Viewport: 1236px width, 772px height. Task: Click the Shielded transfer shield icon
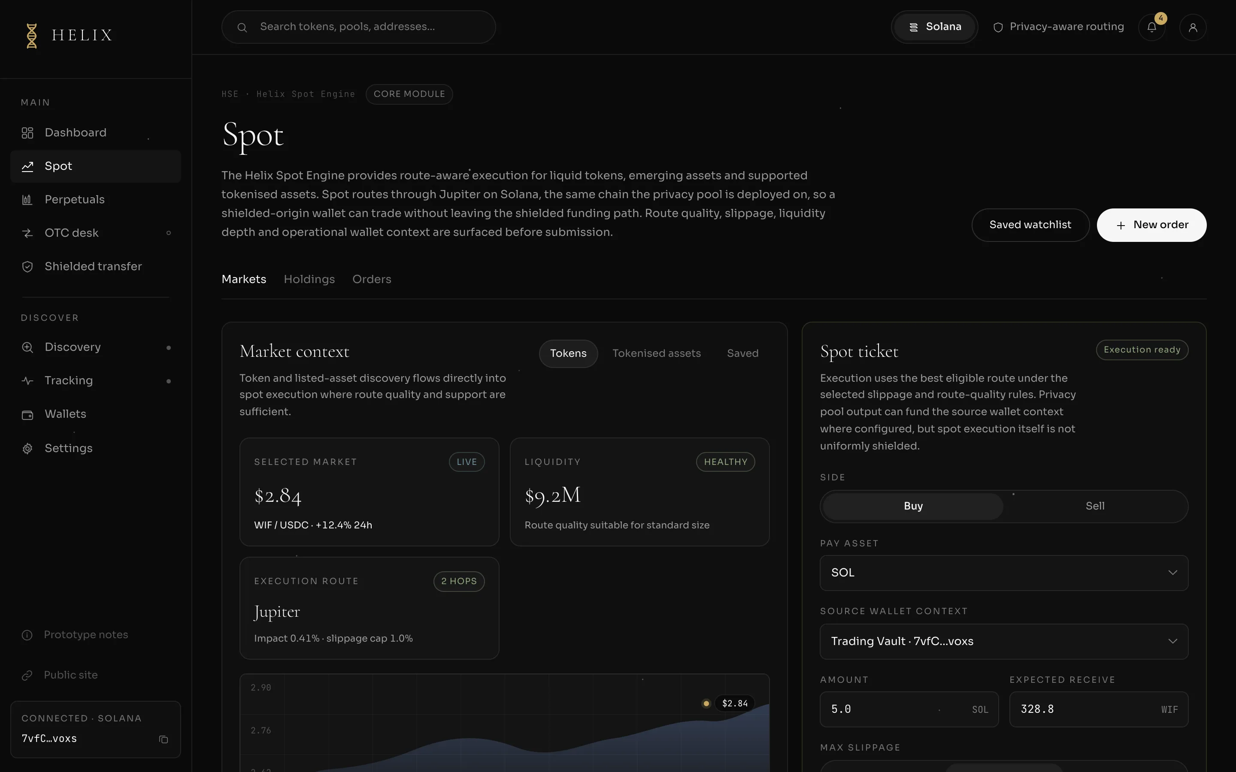[x=27, y=267]
